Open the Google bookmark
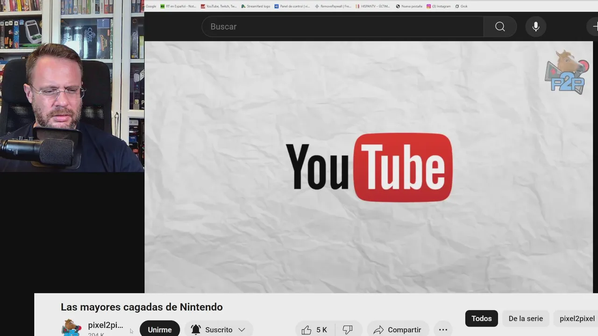This screenshot has width=598, height=336. [x=151, y=6]
